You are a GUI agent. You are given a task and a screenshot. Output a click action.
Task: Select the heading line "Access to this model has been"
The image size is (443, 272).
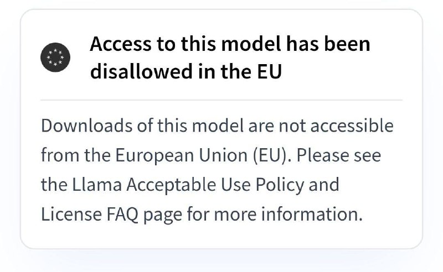[230, 44]
